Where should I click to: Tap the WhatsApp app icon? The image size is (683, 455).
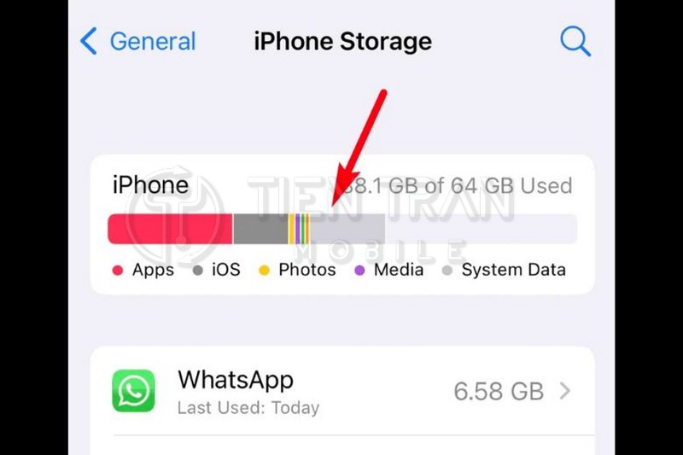pyautogui.click(x=133, y=391)
